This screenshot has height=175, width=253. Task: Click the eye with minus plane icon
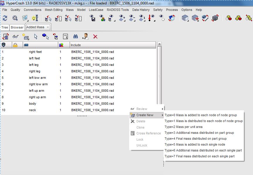click(132, 18)
